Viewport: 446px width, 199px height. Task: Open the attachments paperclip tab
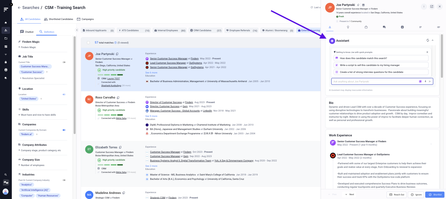click(x=439, y=27)
